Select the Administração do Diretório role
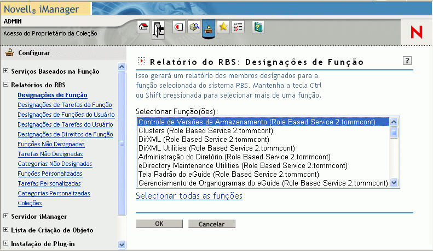 pos(263,157)
